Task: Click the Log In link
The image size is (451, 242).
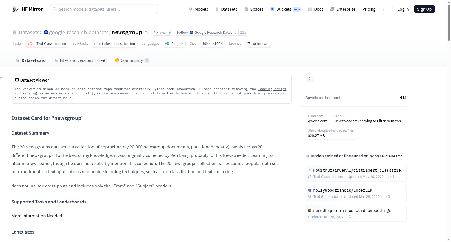Action: coord(403,9)
